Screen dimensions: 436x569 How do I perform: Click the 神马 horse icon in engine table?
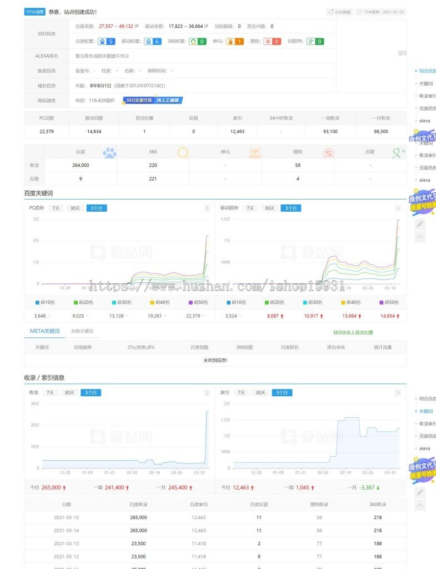pos(254,152)
